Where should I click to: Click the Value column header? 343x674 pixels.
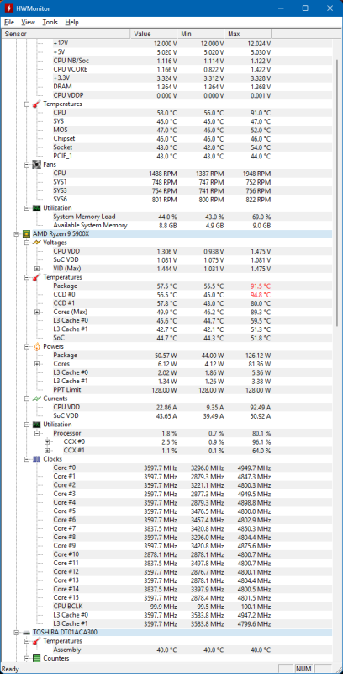(154, 34)
